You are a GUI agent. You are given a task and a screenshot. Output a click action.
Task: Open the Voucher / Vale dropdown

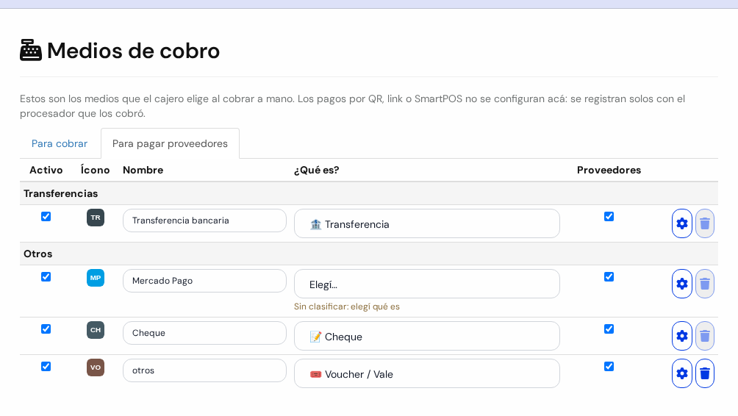pyautogui.click(x=427, y=373)
